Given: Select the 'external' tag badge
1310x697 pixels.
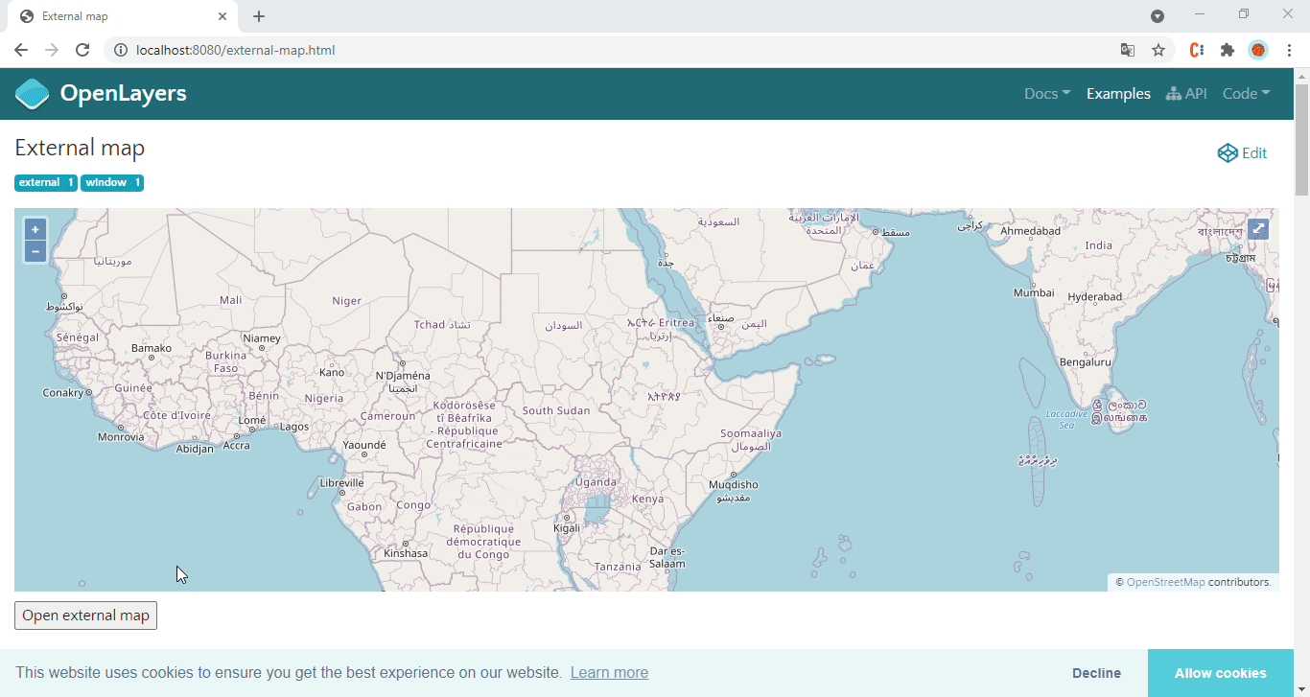Looking at the screenshot, I should (x=46, y=182).
